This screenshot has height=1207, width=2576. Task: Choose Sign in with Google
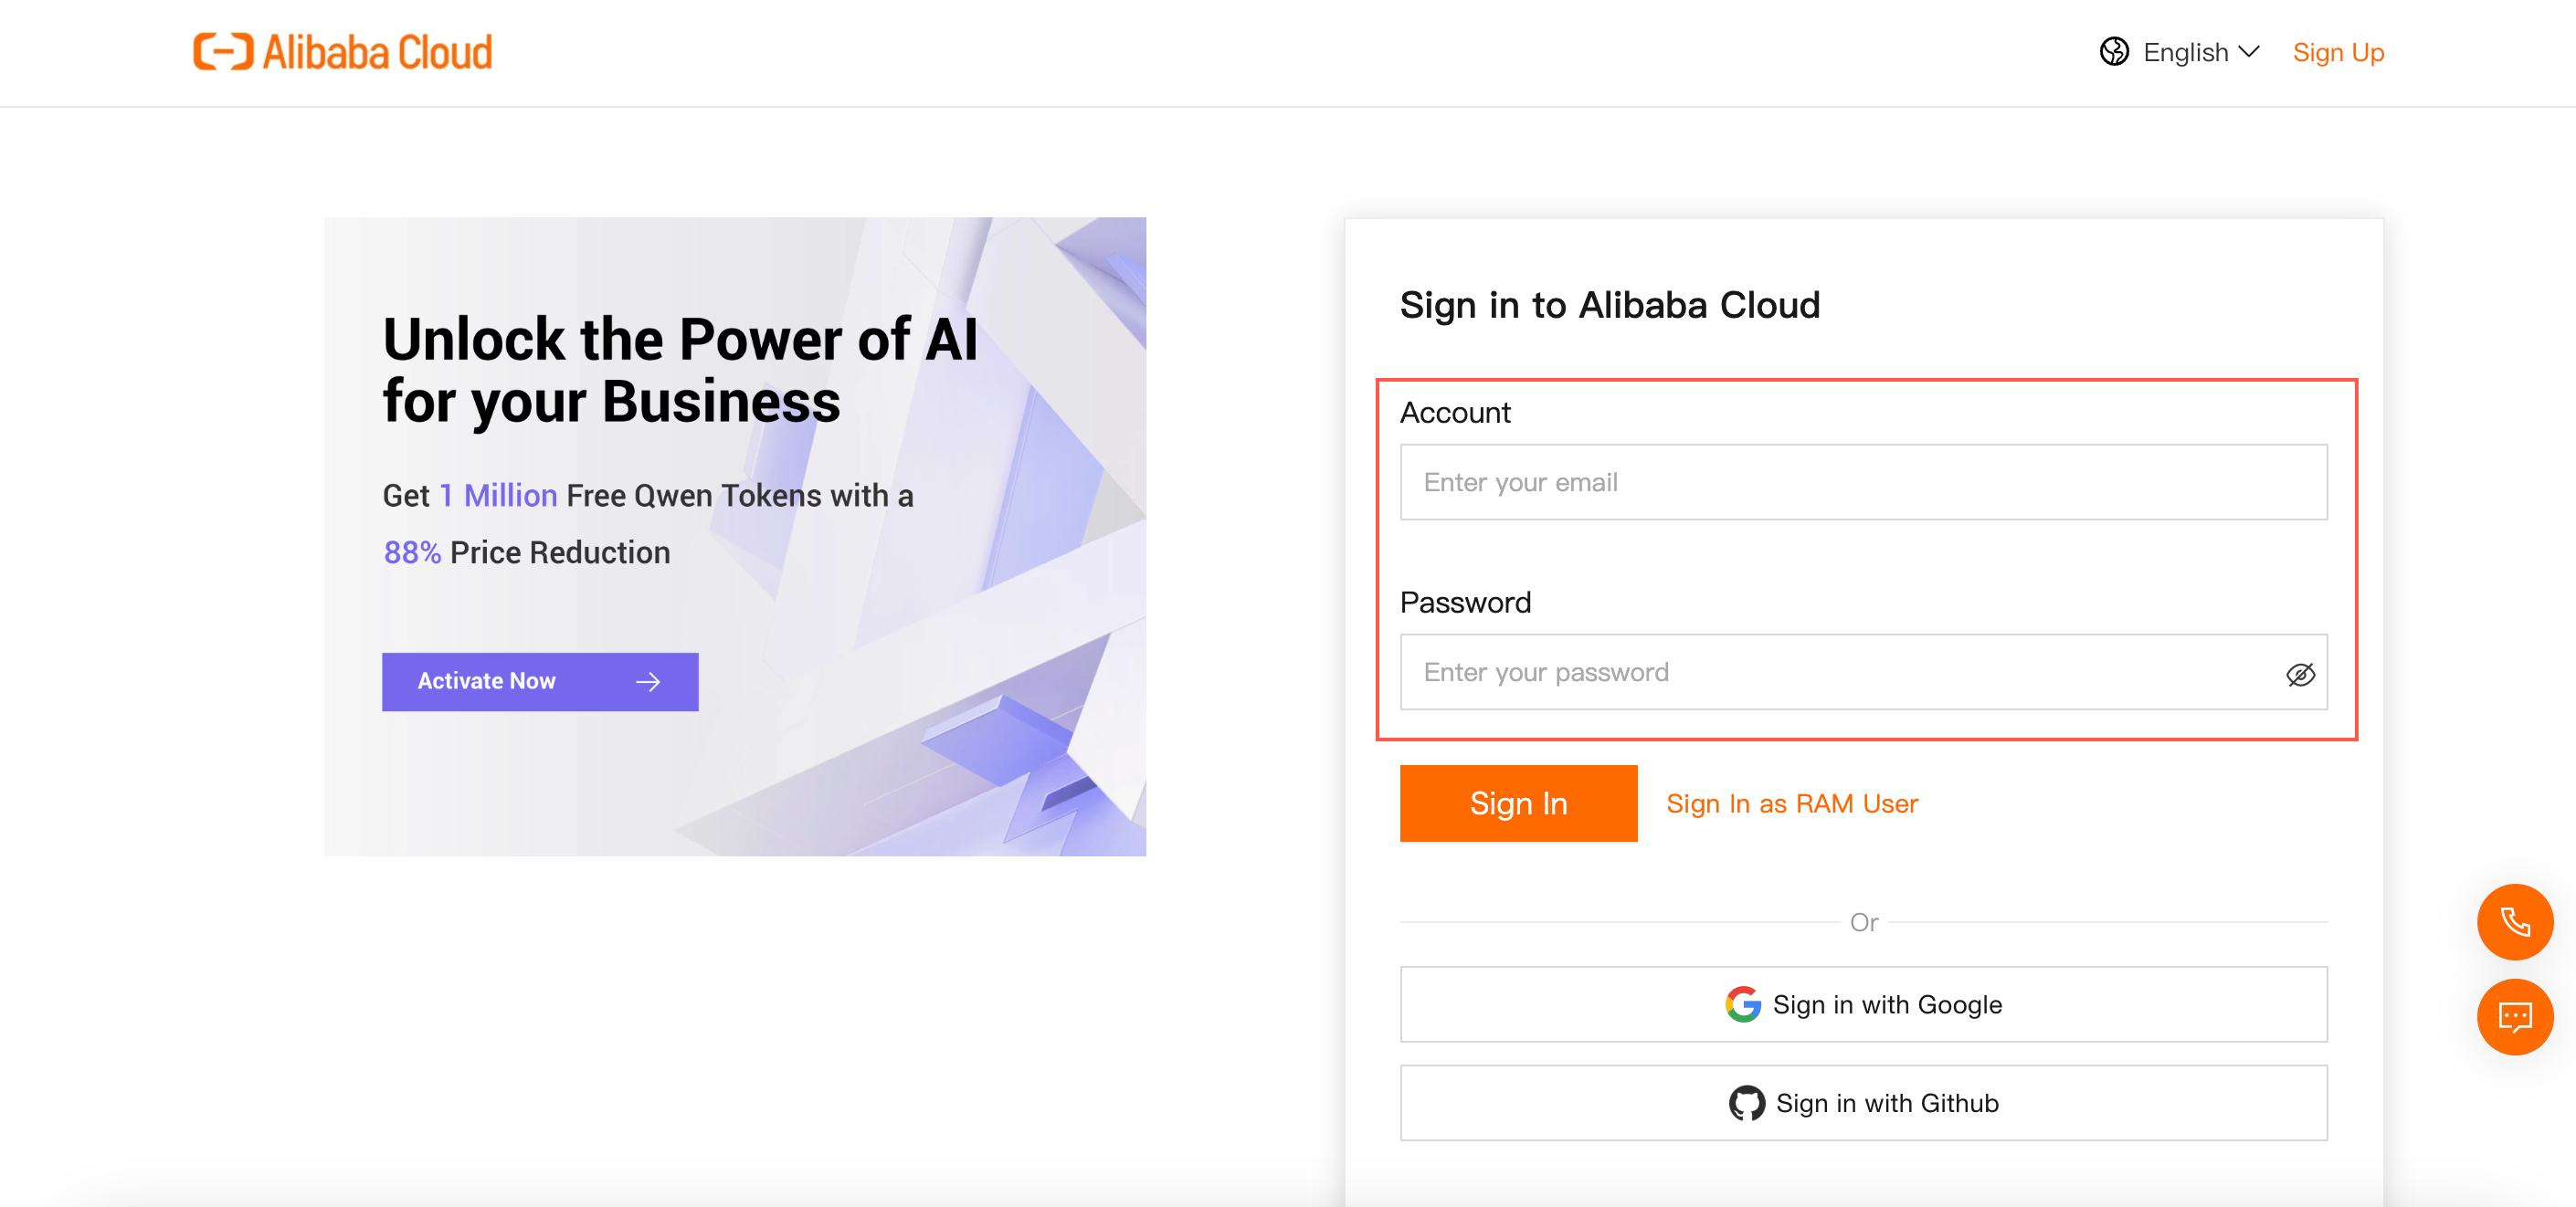1862,1004
